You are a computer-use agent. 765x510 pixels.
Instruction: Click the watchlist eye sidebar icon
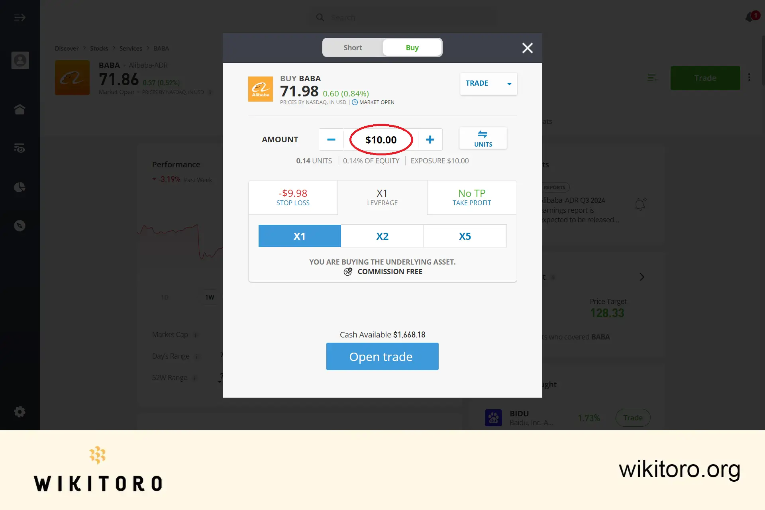[x=20, y=148]
